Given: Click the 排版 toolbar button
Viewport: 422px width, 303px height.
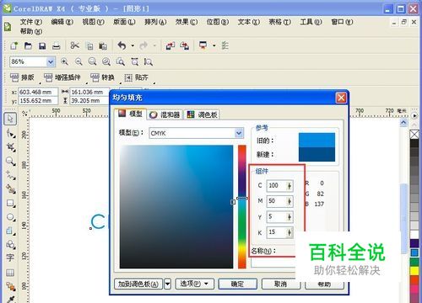Looking at the screenshot, I should 22,77.
